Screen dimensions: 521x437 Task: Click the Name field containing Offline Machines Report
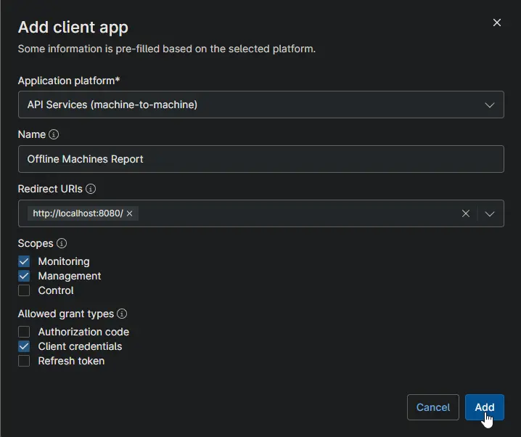(x=260, y=159)
